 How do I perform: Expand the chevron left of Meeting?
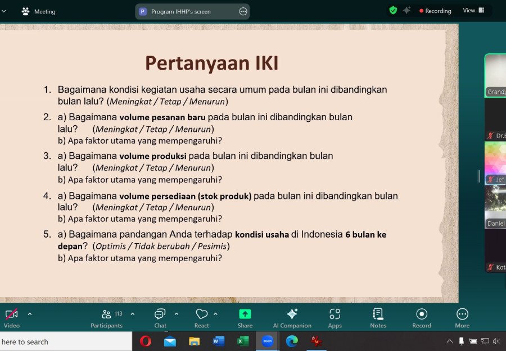3,11
